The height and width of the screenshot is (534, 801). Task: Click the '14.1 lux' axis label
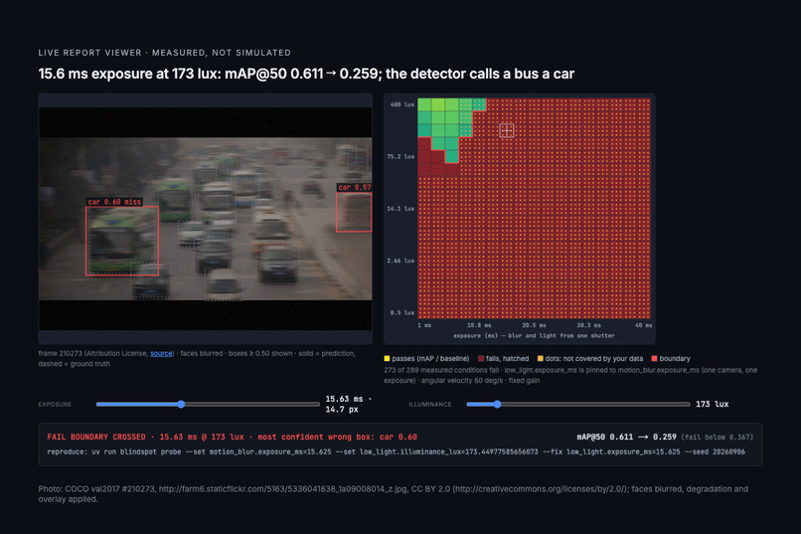(400, 209)
